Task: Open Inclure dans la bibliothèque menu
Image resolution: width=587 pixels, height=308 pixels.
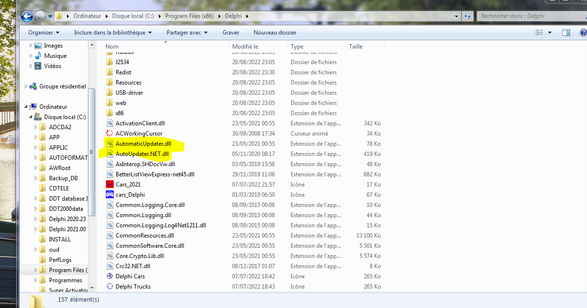Action: click(x=113, y=33)
